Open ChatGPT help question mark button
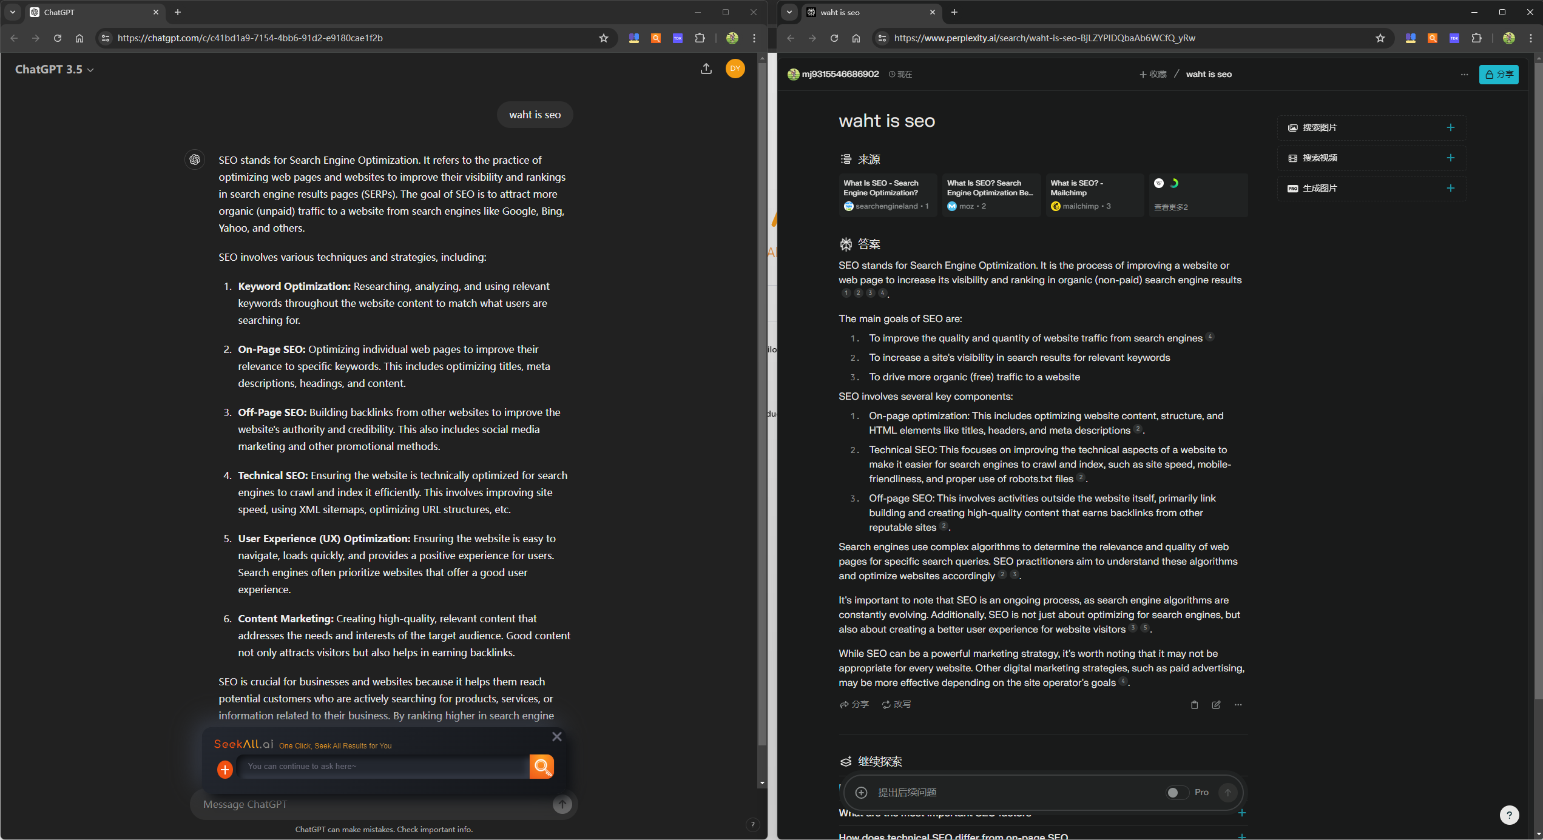Screen dimensions: 1543x840 click(x=752, y=824)
